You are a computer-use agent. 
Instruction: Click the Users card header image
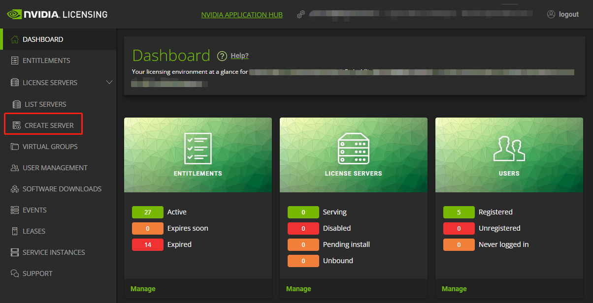(509, 155)
